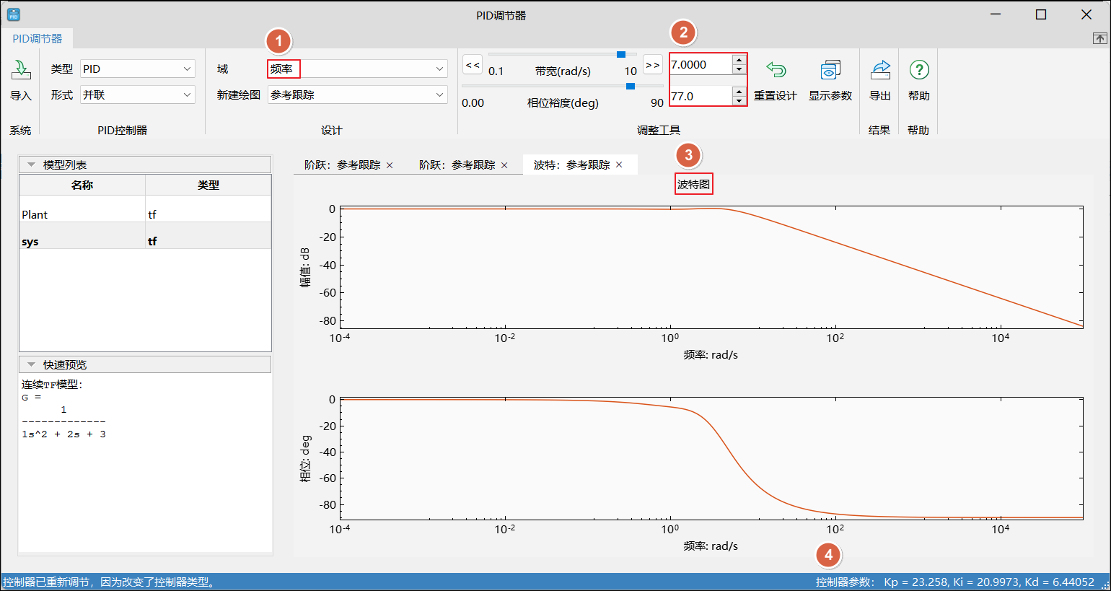
Task: Collapse the 快速预览 panel
Action: click(31, 364)
